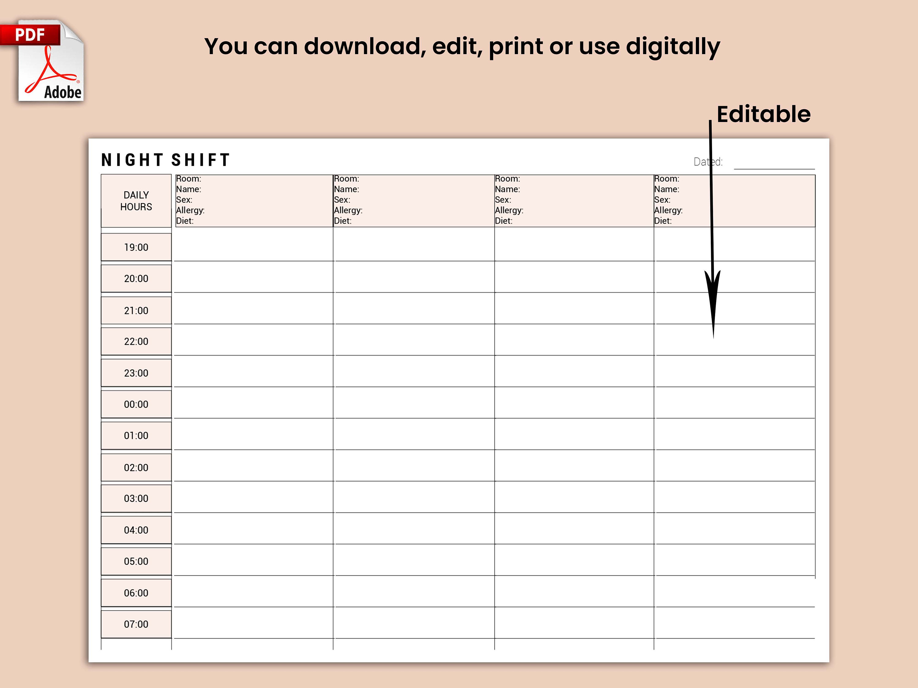Click the Diet field in fourth column
Screen dimensions: 918x688
click(663, 221)
